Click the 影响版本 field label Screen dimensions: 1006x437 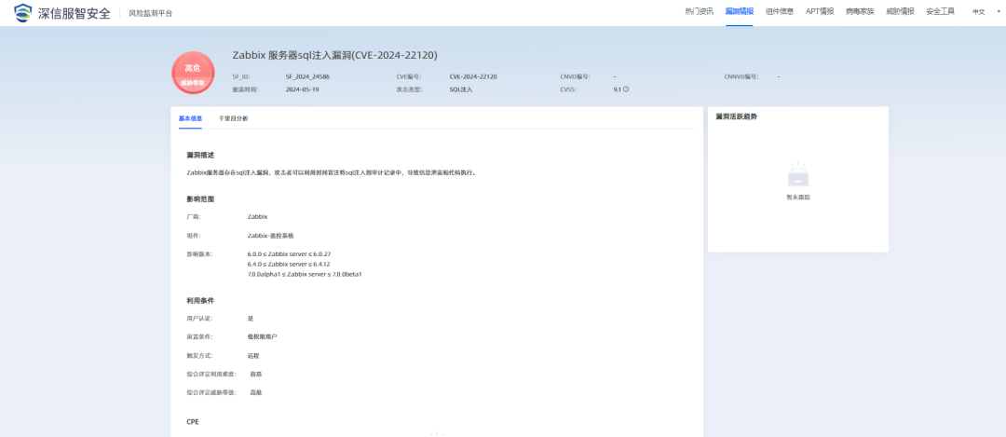(199, 254)
